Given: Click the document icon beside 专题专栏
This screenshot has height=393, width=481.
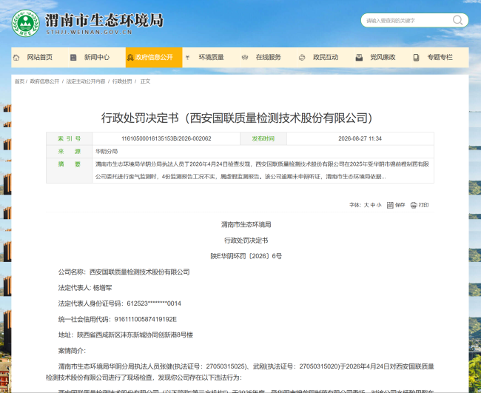Looking at the screenshot, I should [416, 58].
